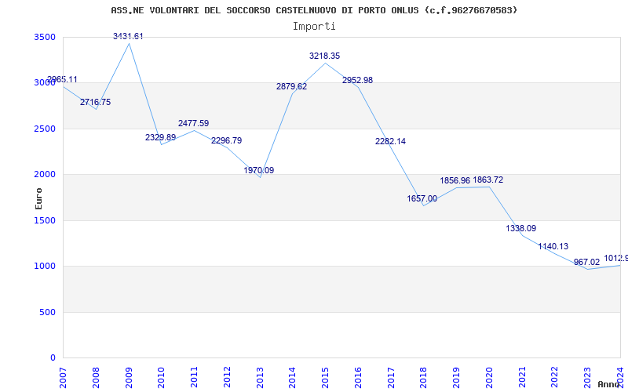Select the 2296.79 data label
The image size is (628, 392).
[226, 140]
